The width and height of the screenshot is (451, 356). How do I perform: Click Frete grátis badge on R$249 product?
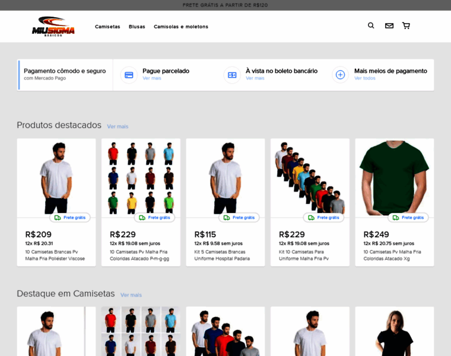(408, 218)
